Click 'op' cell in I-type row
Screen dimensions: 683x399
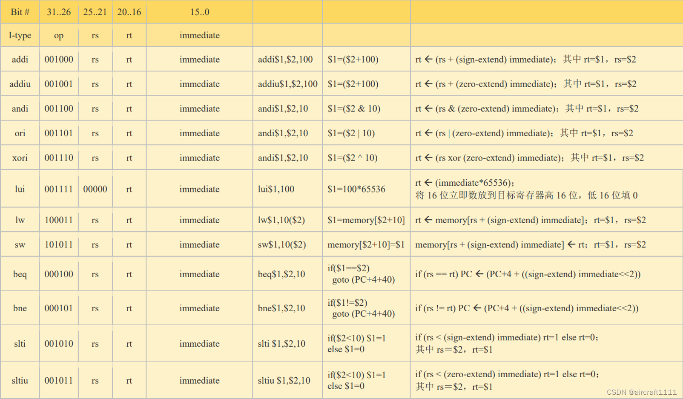pyautogui.click(x=59, y=35)
